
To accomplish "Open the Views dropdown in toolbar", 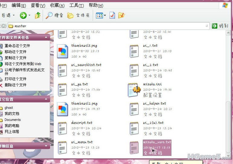I will 101,15.
